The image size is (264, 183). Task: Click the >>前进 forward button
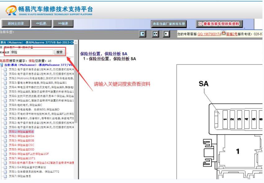pyautogui.click(x=63, y=23)
